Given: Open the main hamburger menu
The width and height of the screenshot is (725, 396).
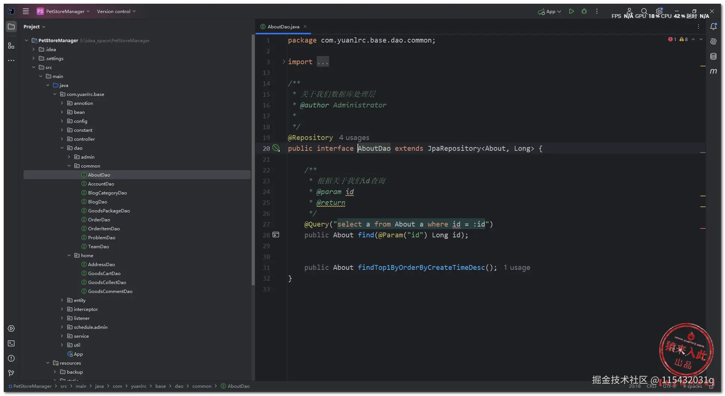Looking at the screenshot, I should (26, 11).
